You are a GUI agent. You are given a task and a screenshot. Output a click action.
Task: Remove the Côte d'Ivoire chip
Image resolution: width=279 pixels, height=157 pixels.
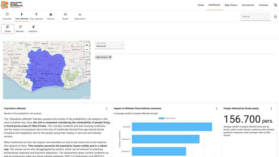[x=110, y=57]
